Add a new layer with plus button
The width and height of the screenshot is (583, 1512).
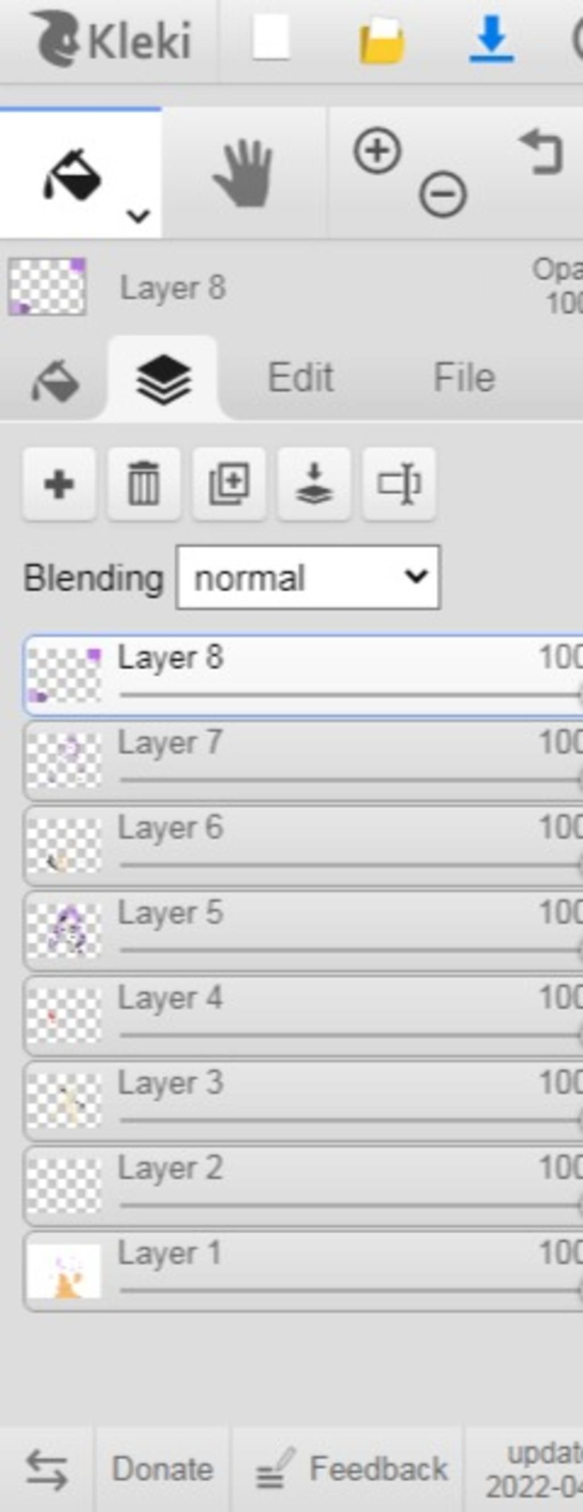point(59,484)
